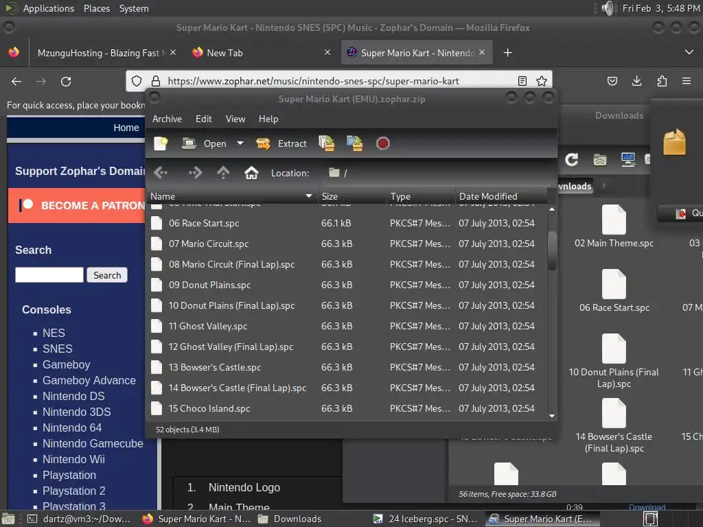Viewport: 703px width, 527px height.
Task: Open the Archive menu
Action: pyautogui.click(x=168, y=119)
